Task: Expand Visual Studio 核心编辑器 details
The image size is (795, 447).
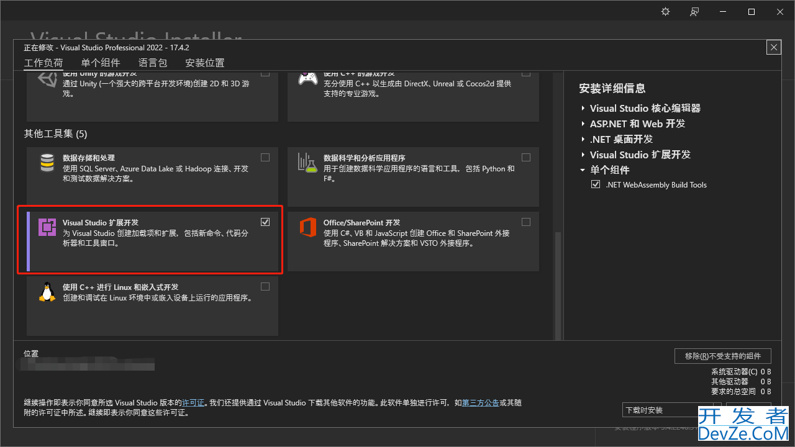Action: [x=583, y=108]
